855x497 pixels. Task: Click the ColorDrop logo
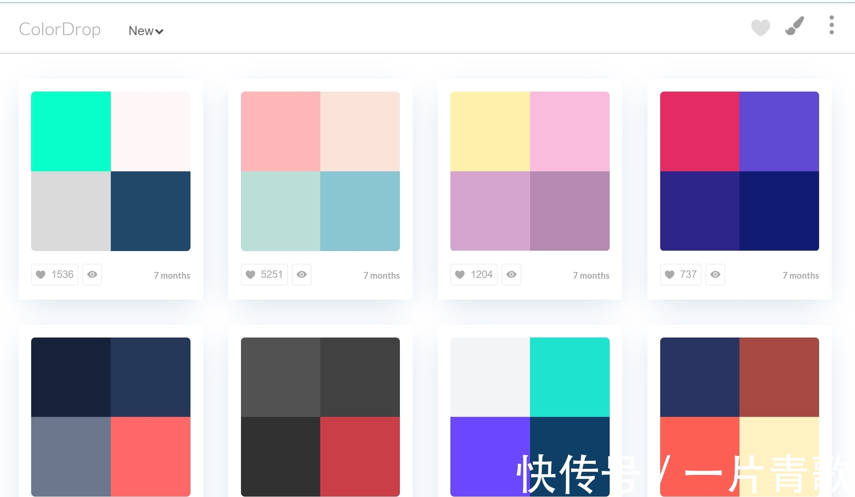click(x=60, y=29)
